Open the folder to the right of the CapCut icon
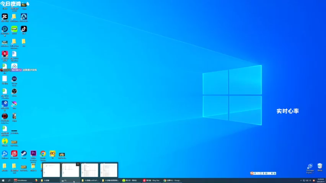 click(14, 17)
